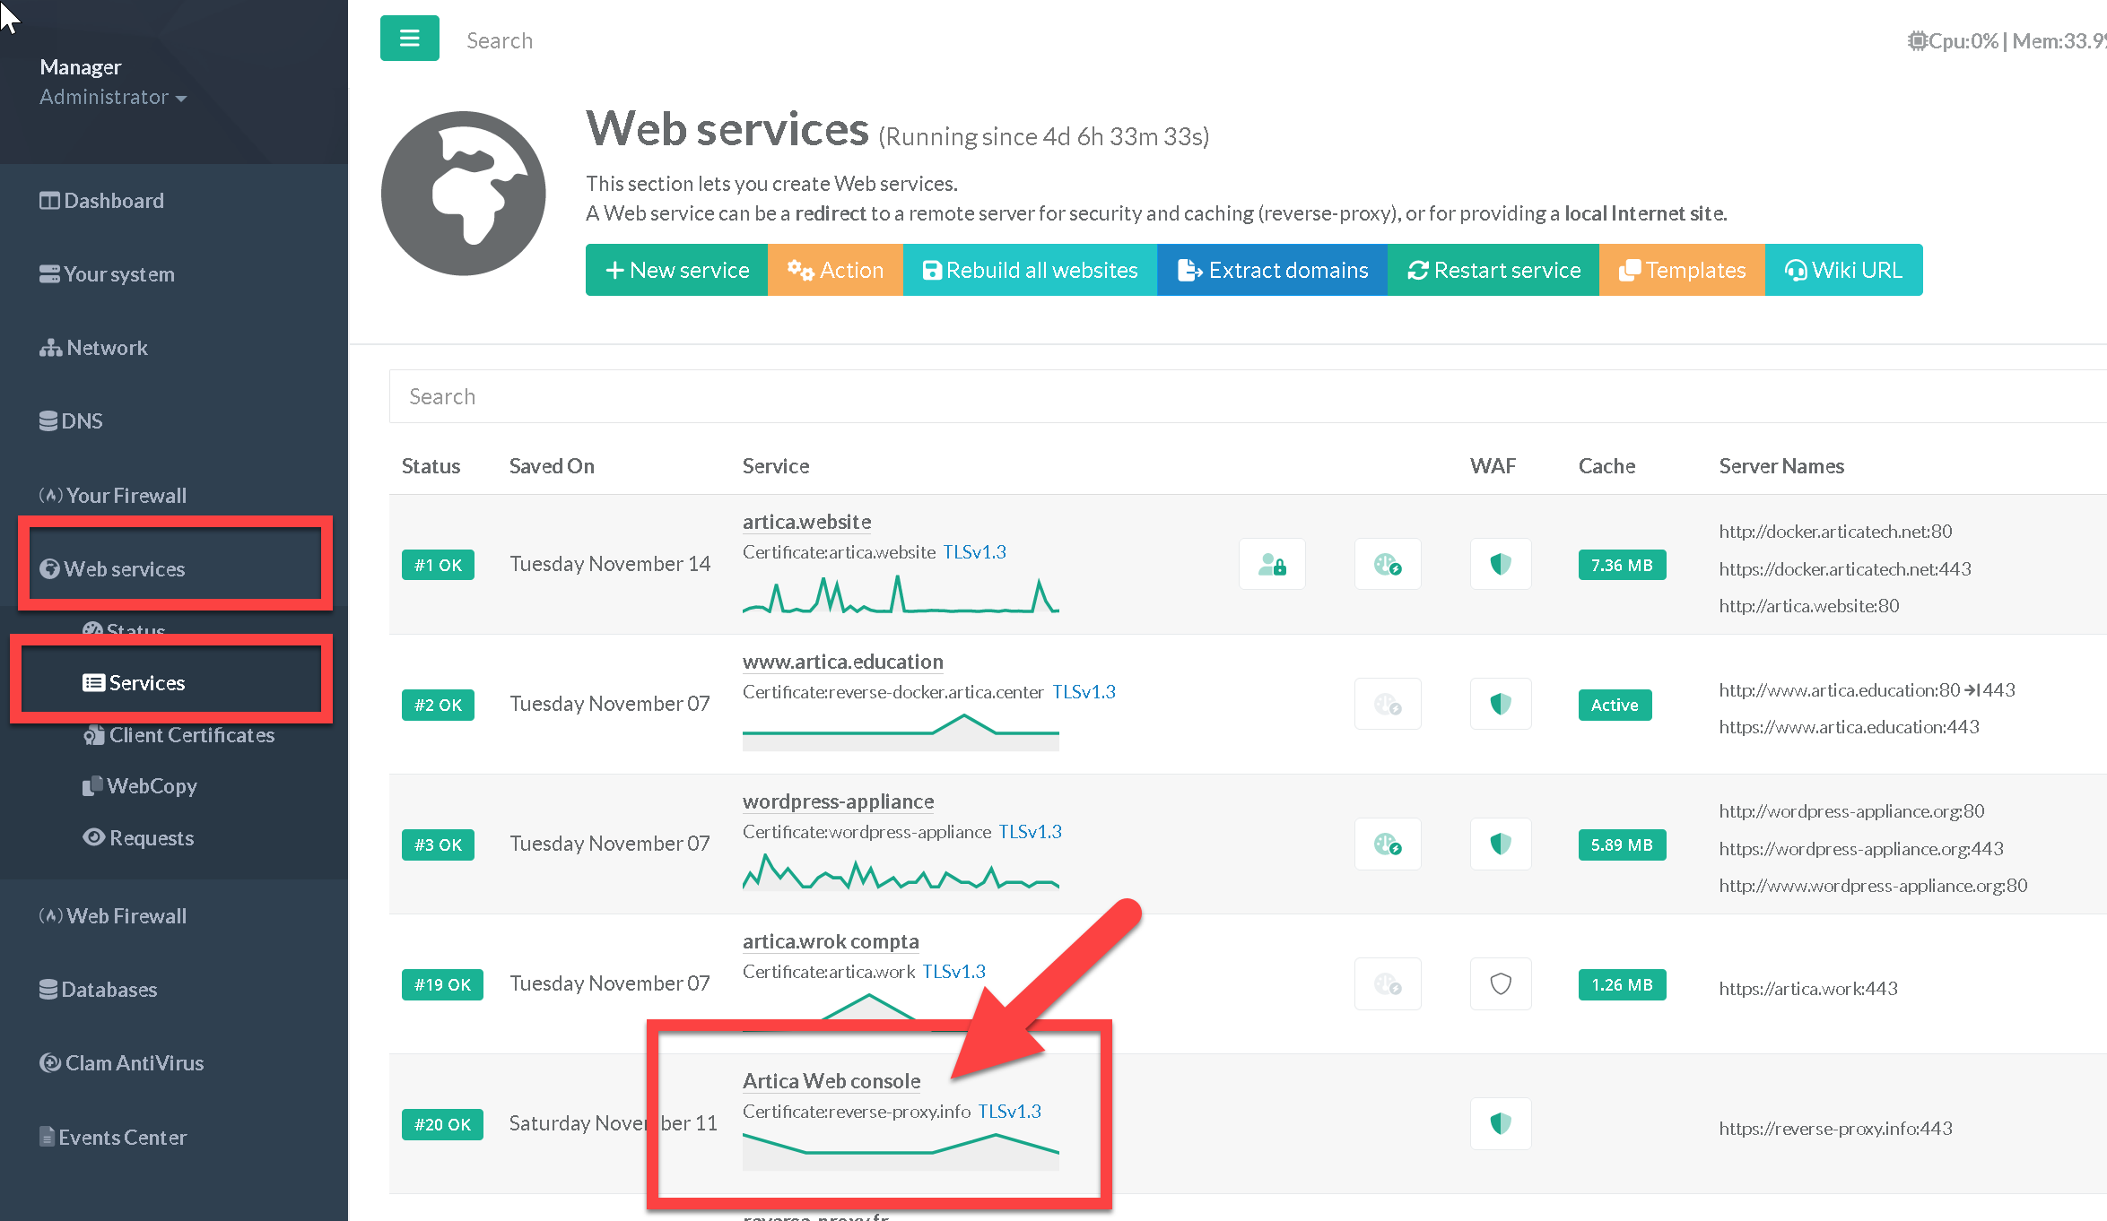Click the New service button

pyautogui.click(x=677, y=270)
